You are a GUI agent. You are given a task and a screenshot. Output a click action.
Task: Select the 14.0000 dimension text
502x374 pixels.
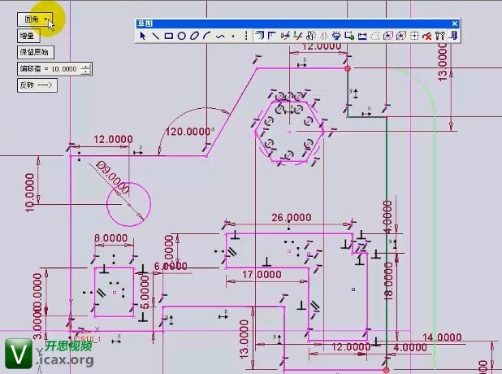[442, 337]
